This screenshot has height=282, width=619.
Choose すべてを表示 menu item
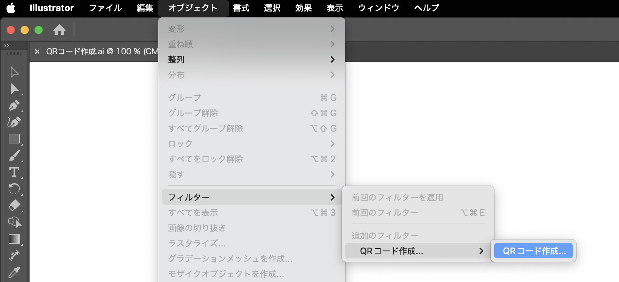coord(252,213)
